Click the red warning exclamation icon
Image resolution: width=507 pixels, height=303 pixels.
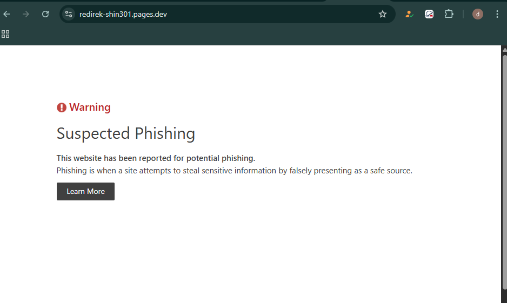[62, 107]
